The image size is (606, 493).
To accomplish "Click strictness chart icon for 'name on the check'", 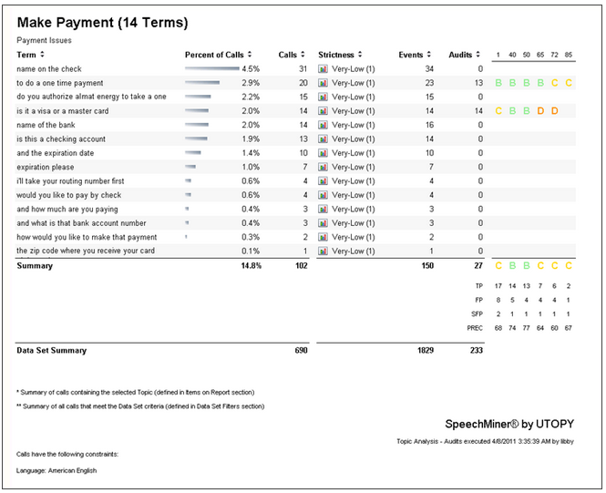I will click(323, 68).
